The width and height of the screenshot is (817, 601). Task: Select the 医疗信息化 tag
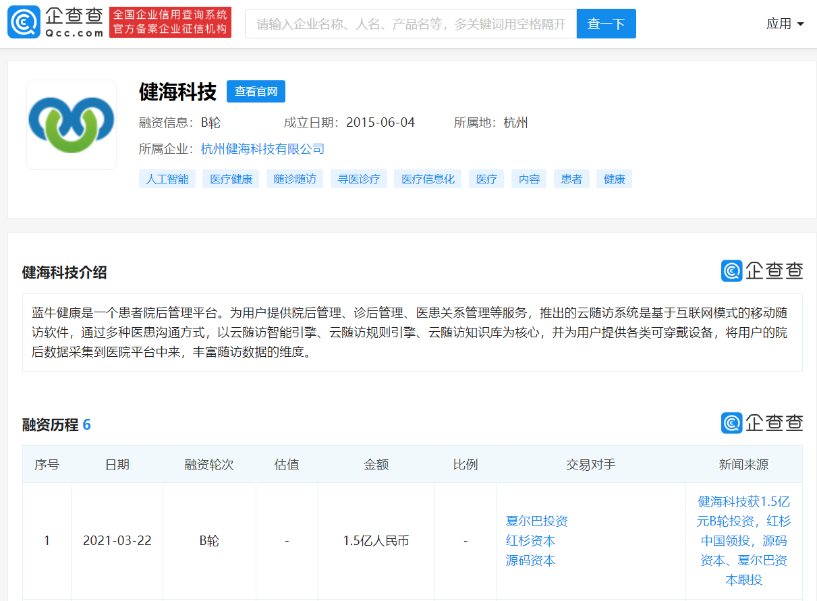point(428,179)
